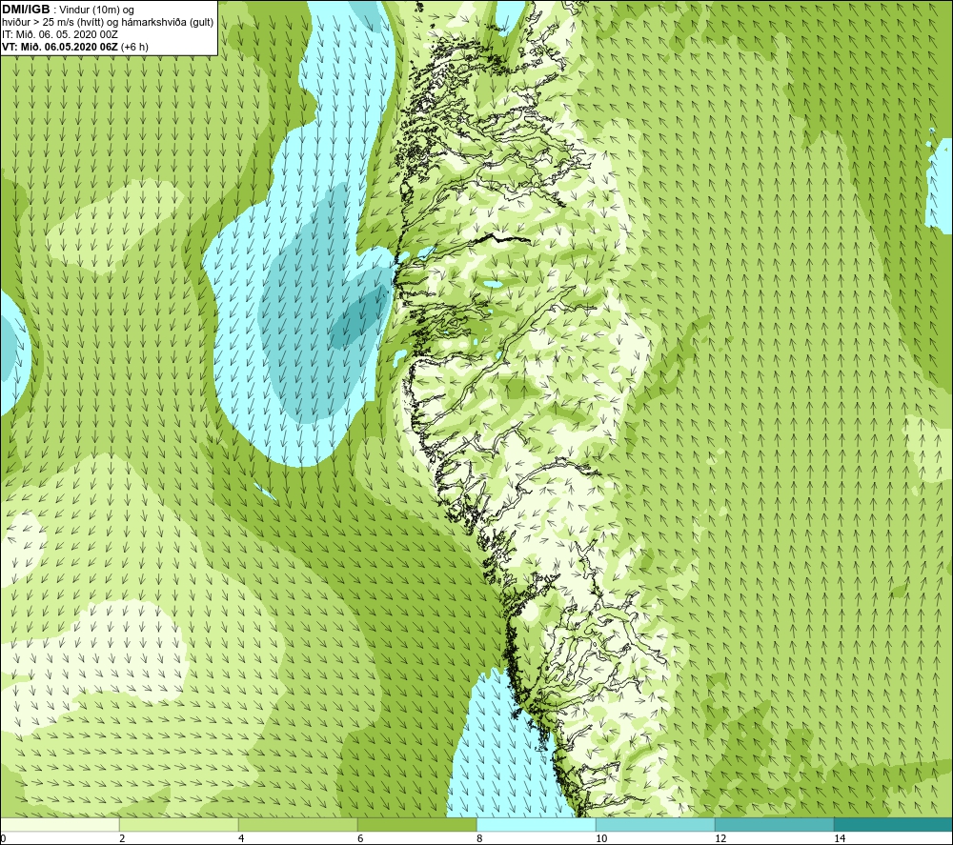This screenshot has width=953, height=845.
Task: Click the '(+6 h)' forecast offset text
Action: [x=134, y=47]
